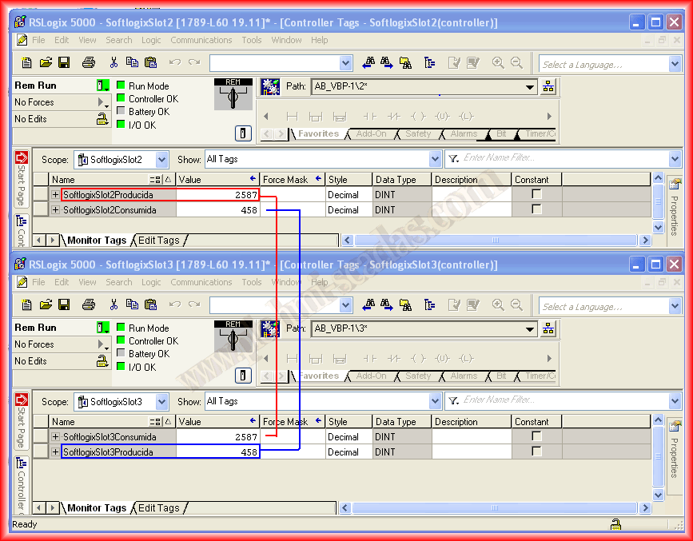Screen dimensions: 693x541
Task: Click Print icon in SoftlogixSlot3 window toolbar
Action: [x=89, y=304]
